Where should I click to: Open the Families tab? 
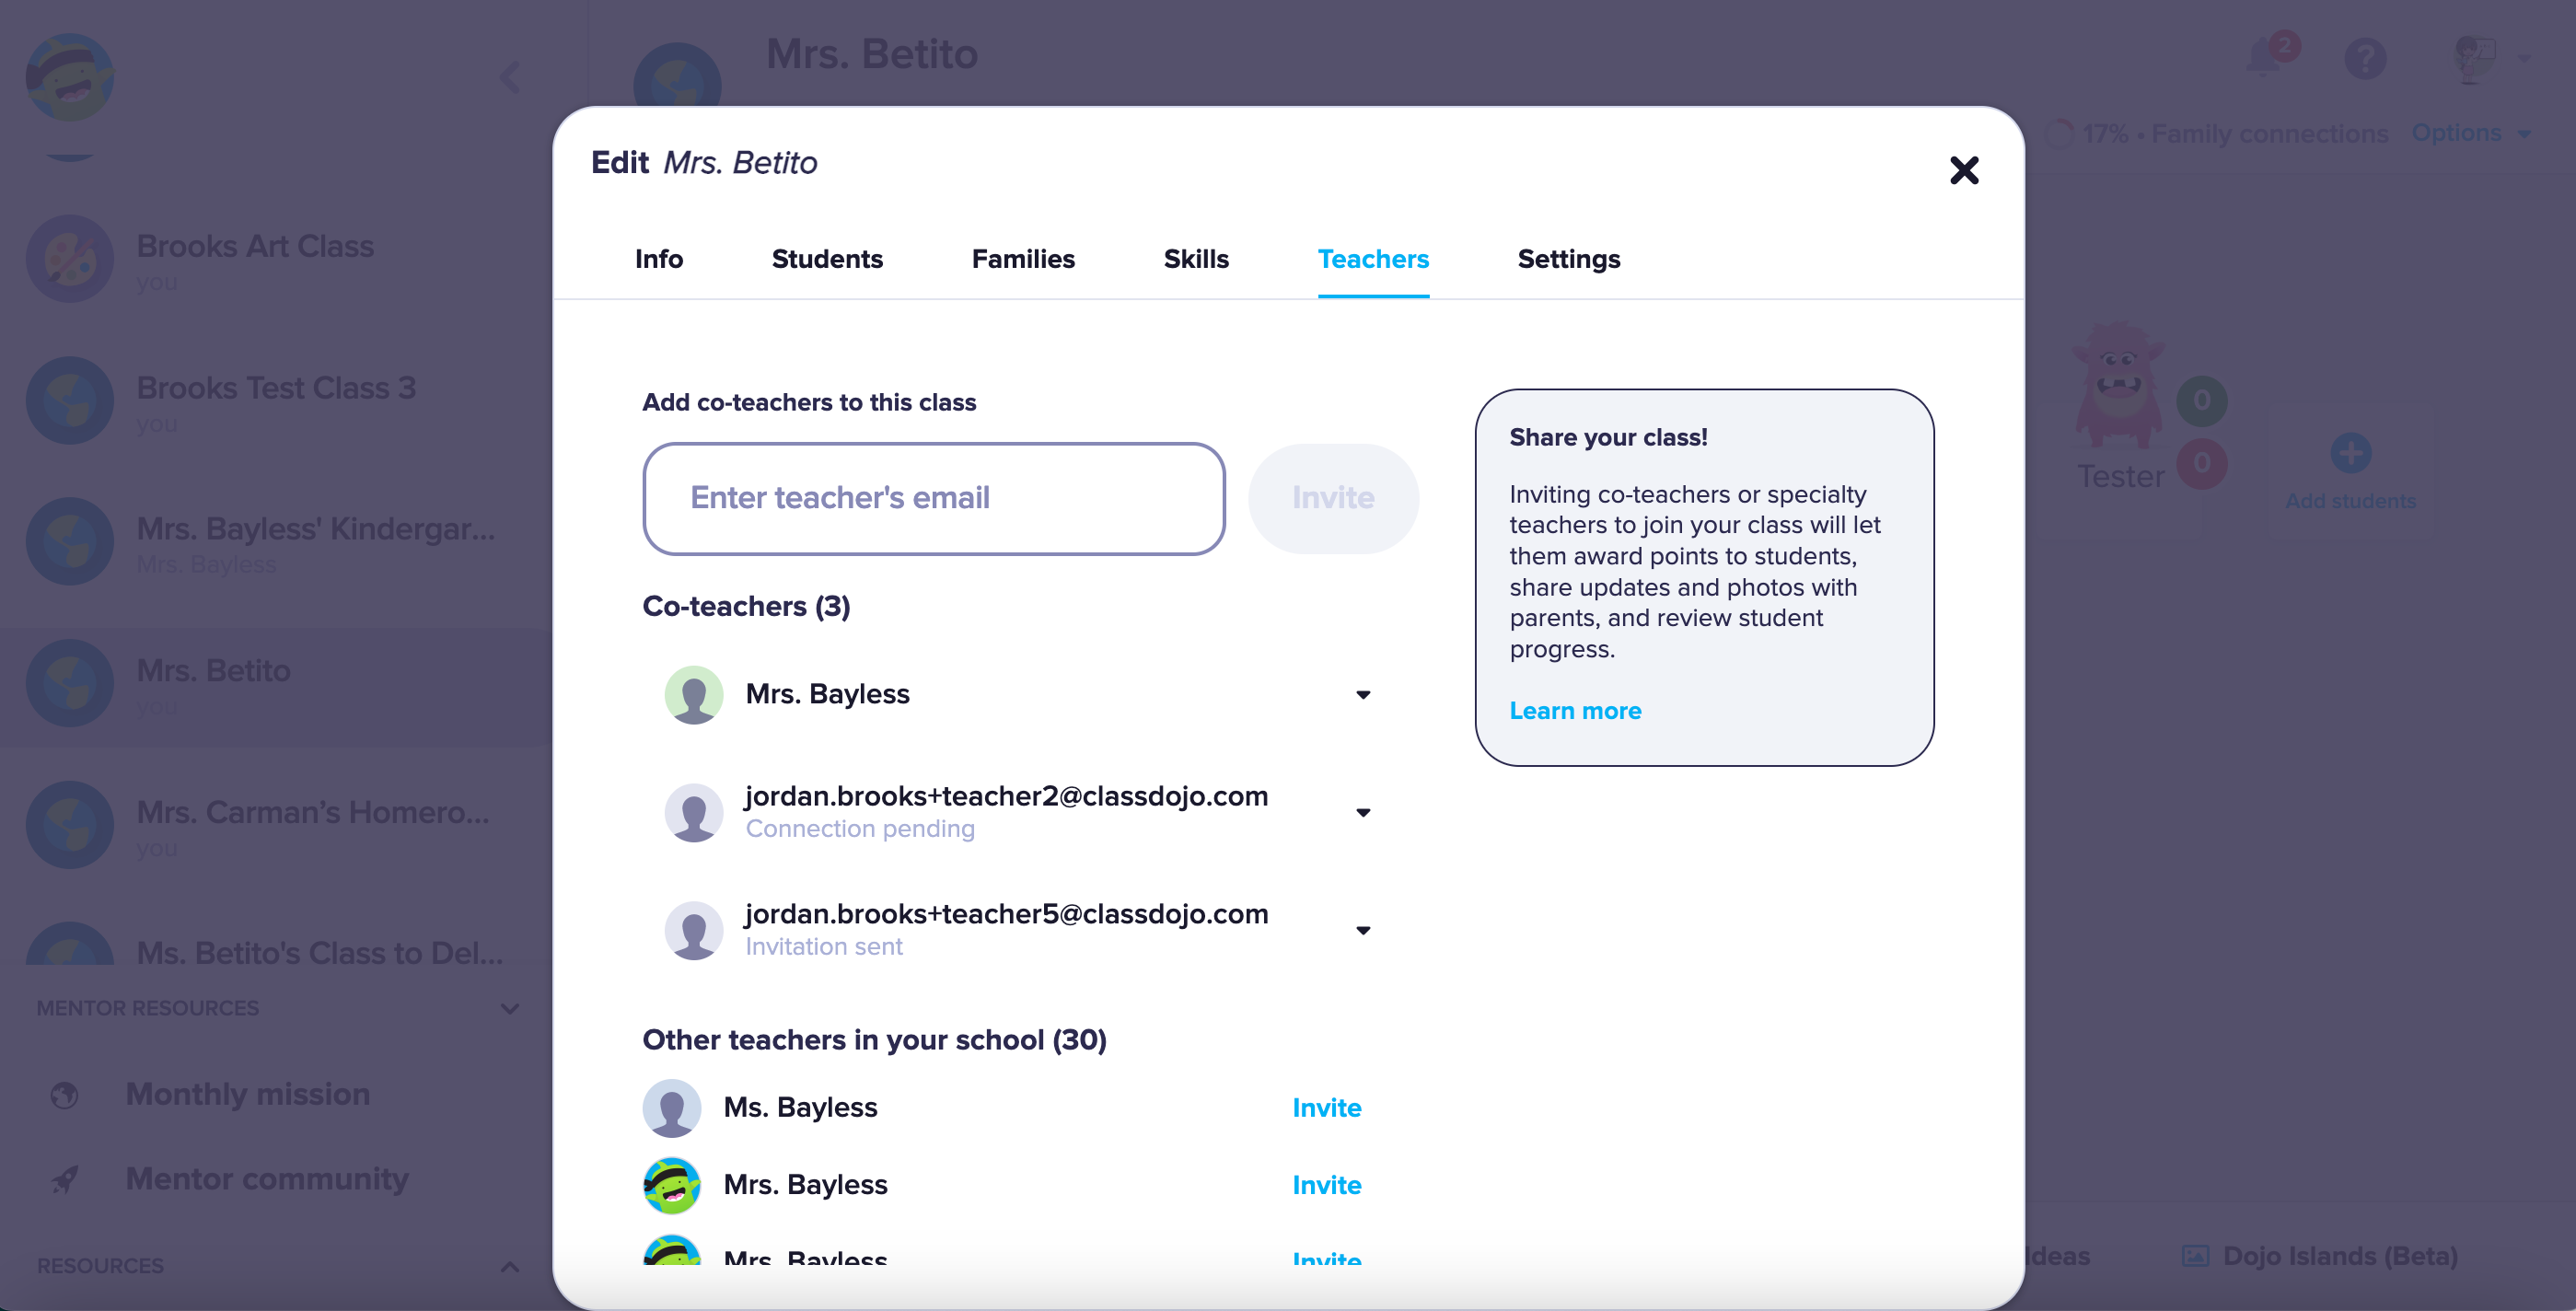[x=1023, y=259]
